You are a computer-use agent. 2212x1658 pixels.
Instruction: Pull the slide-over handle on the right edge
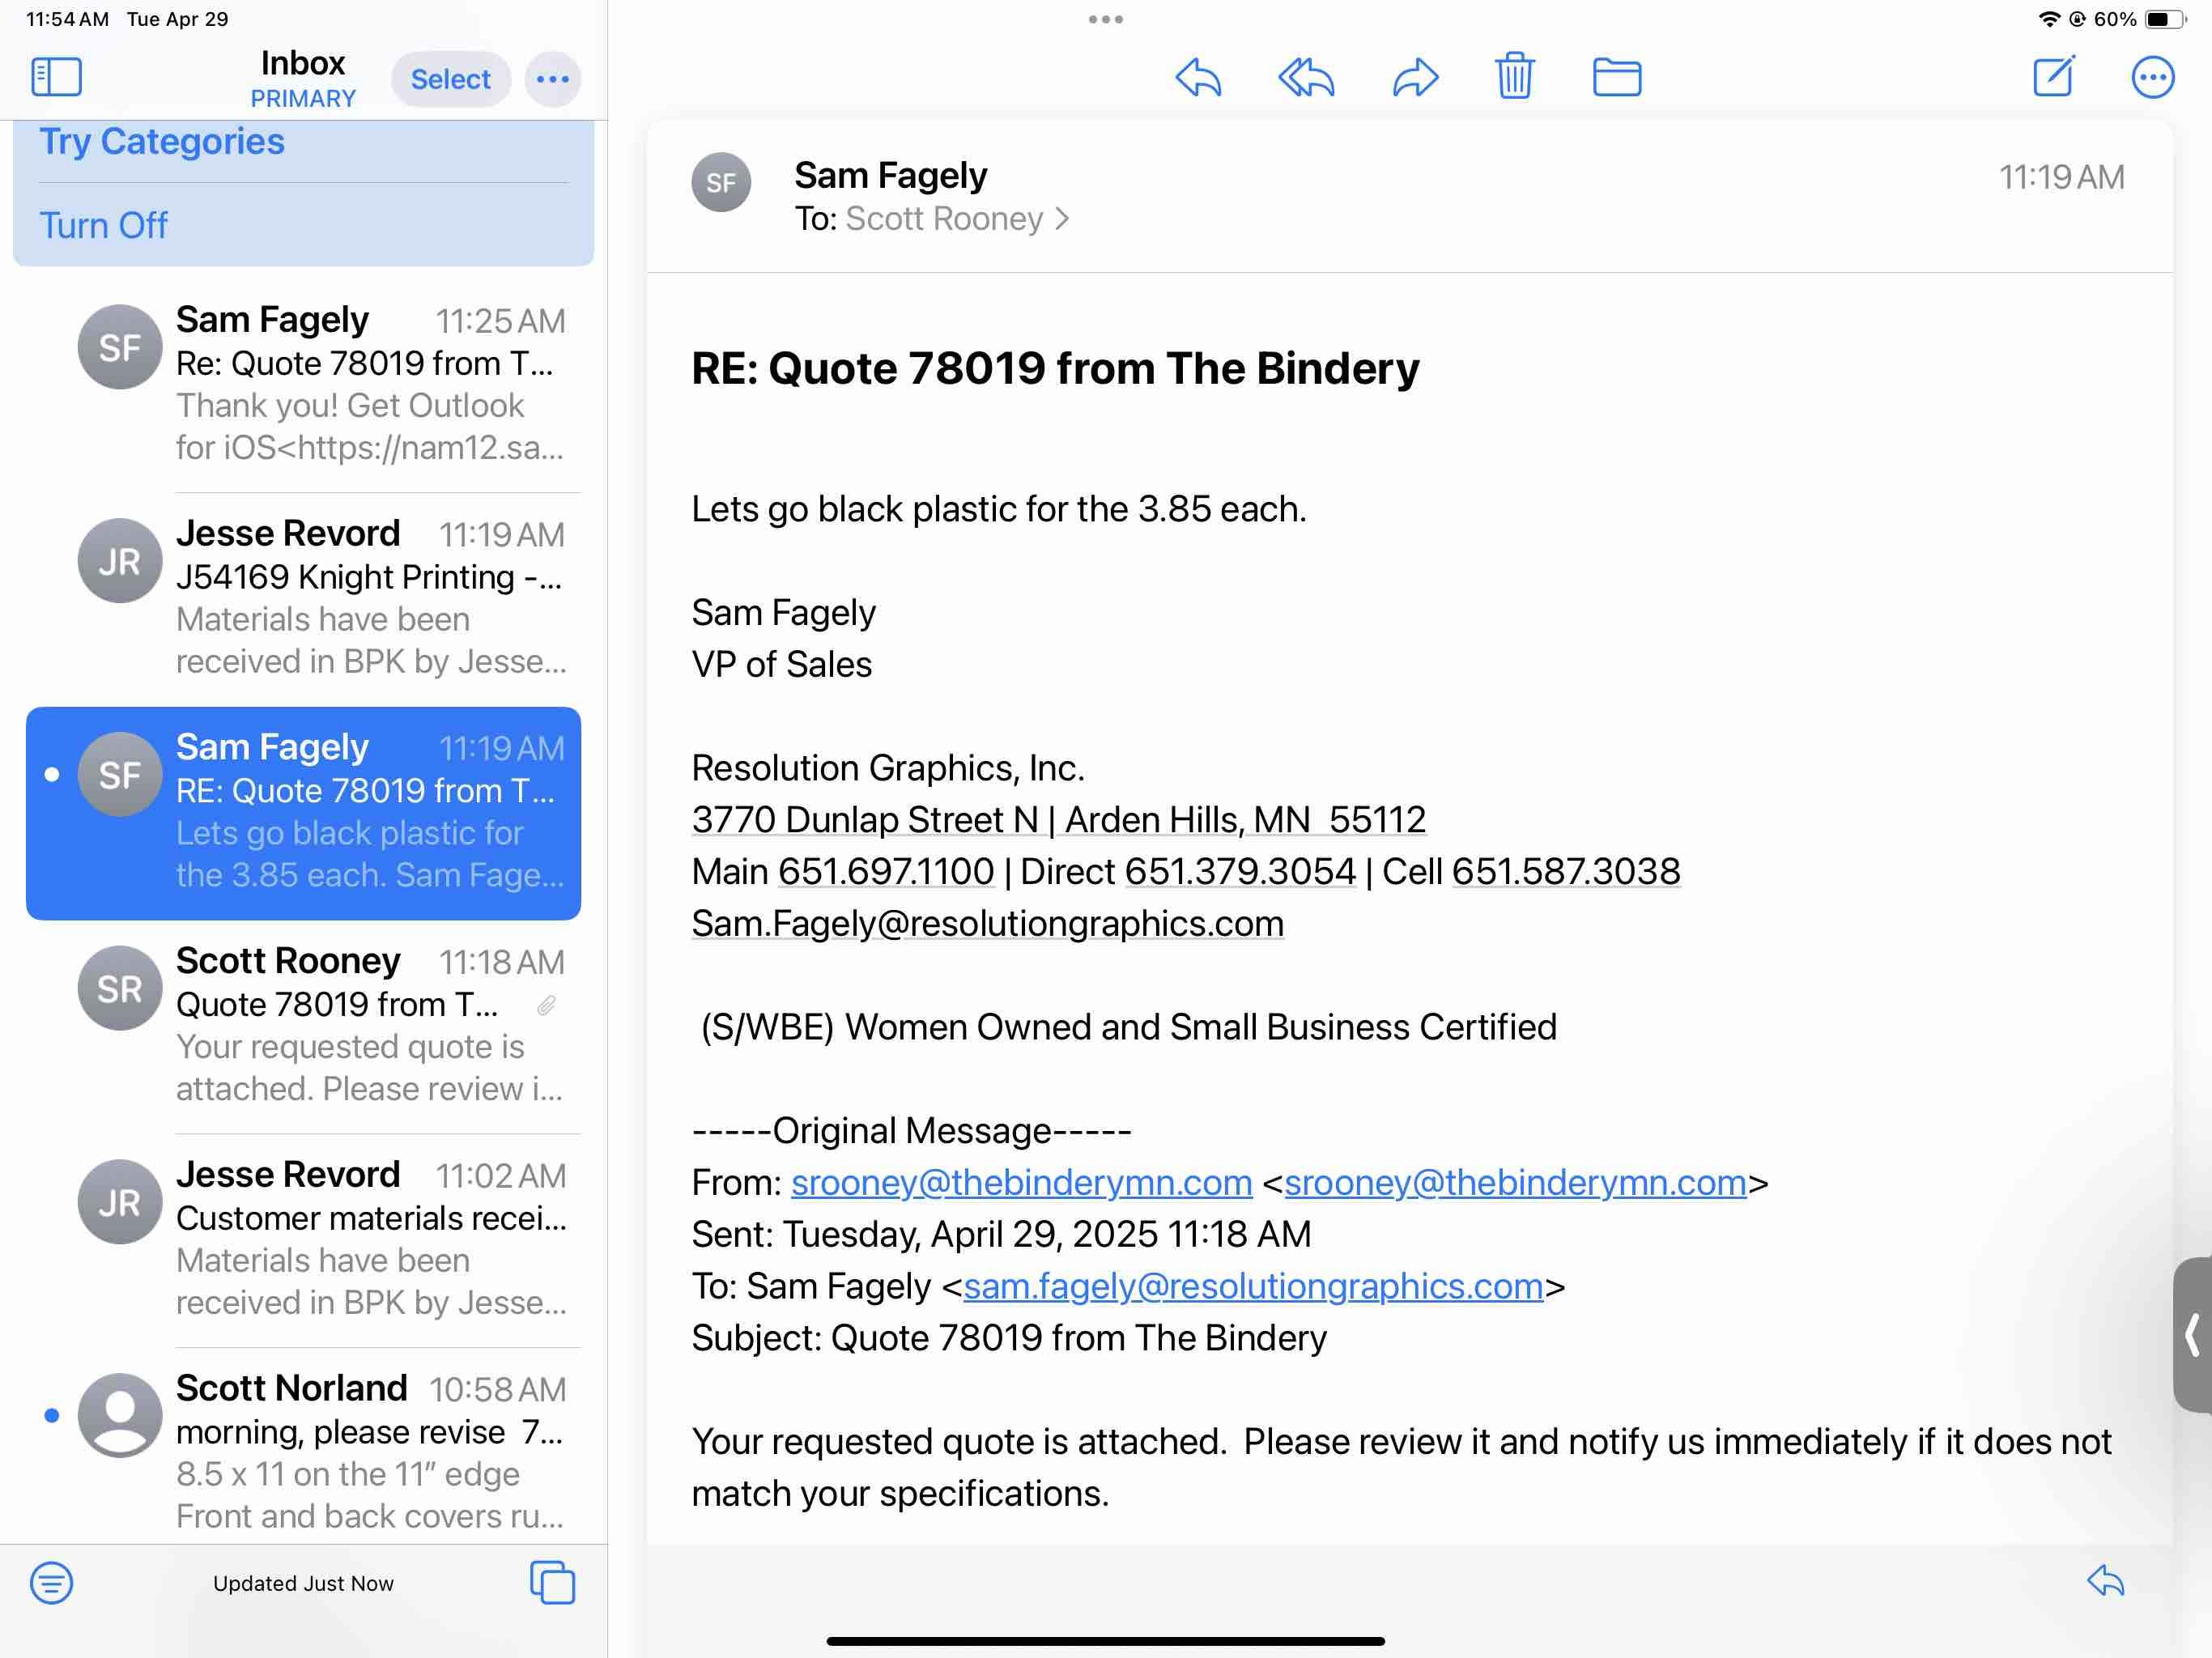pos(2192,1334)
